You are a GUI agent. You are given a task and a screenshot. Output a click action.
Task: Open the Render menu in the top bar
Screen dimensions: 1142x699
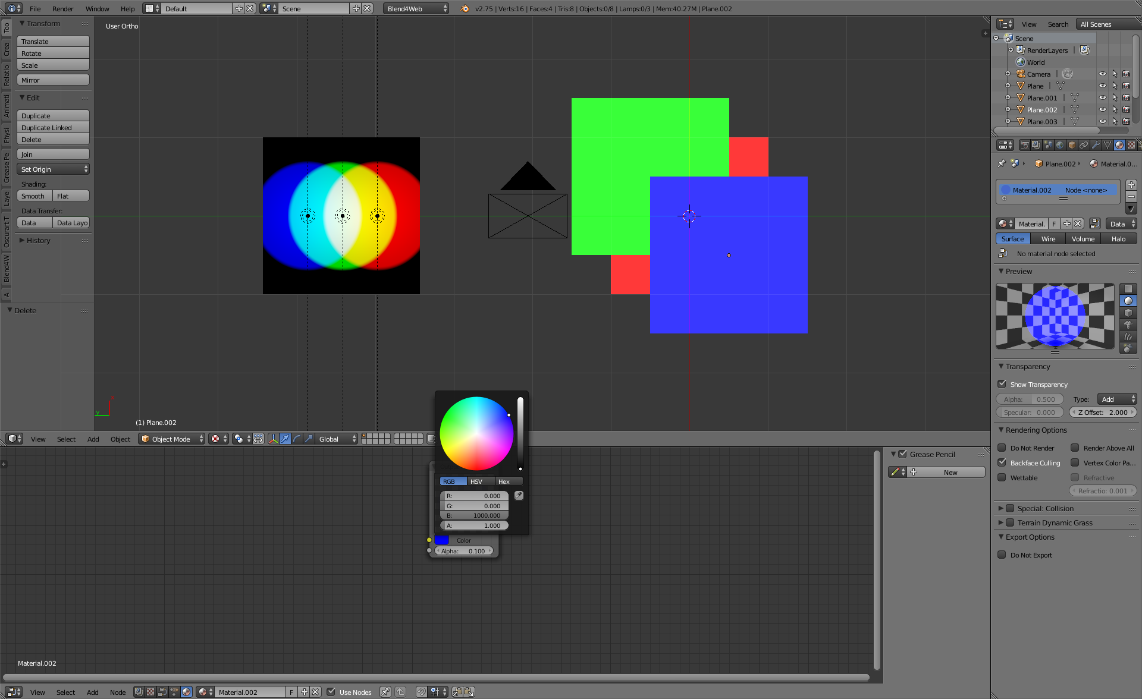62,8
